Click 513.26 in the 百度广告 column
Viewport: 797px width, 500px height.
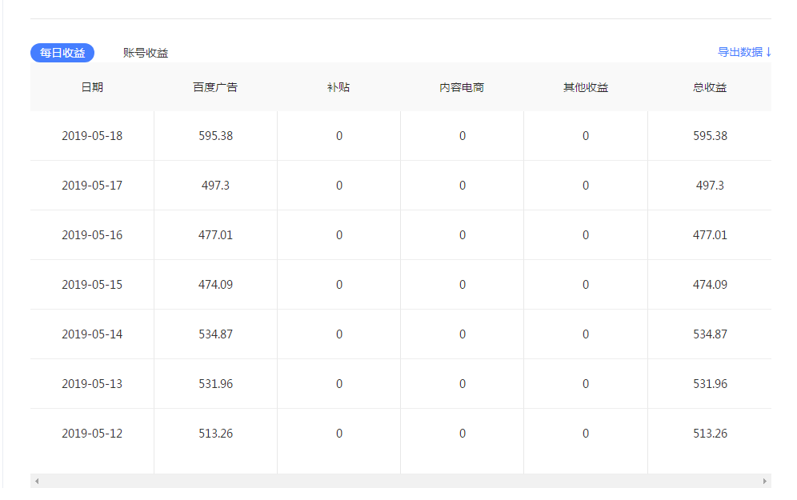coord(215,434)
